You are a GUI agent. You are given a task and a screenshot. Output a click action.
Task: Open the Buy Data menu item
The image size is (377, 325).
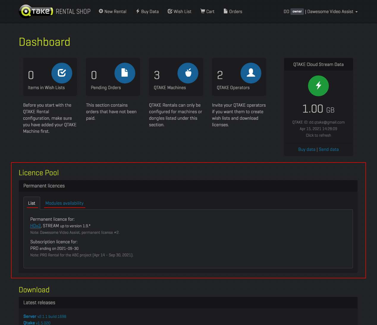click(x=147, y=11)
